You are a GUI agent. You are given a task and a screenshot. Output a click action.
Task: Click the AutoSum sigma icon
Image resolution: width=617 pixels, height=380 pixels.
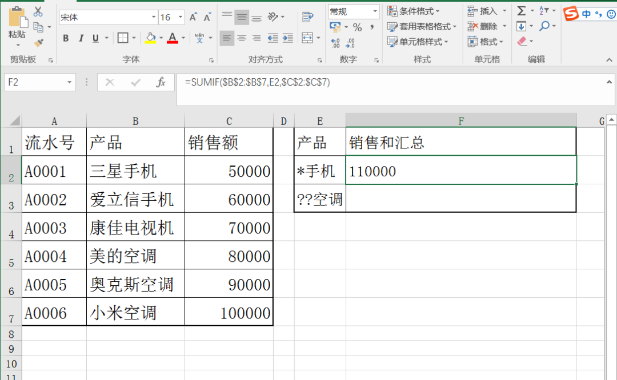click(521, 11)
